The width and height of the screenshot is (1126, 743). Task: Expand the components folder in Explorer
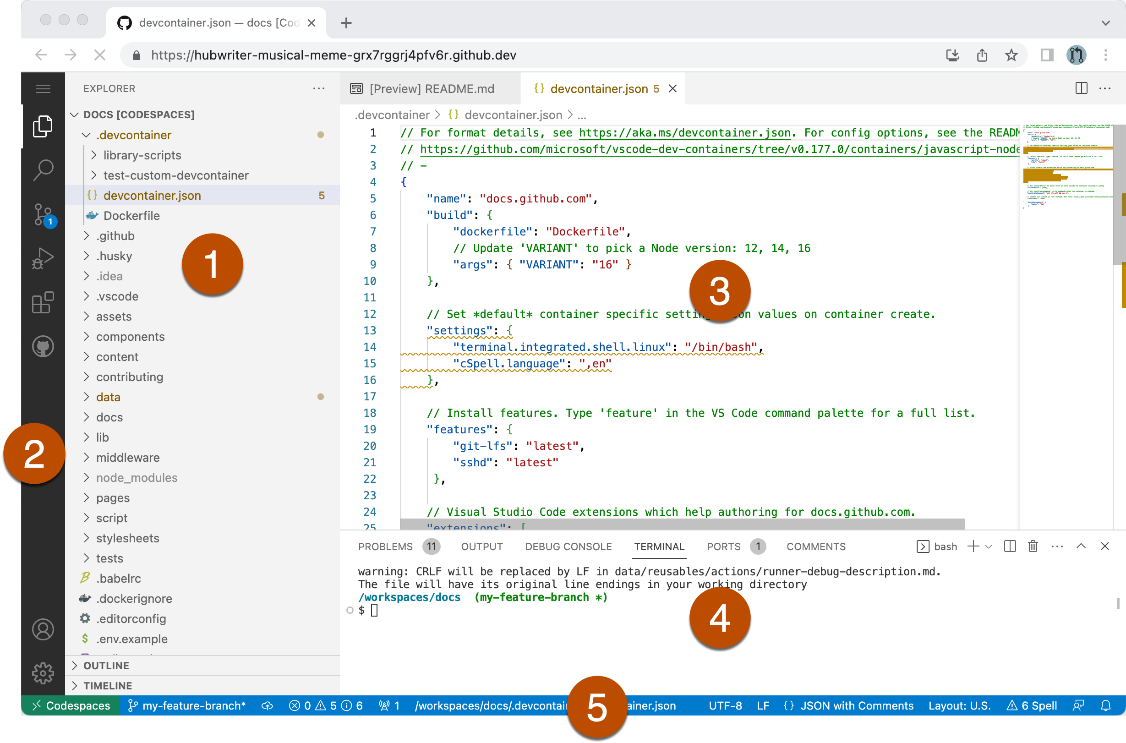tap(130, 337)
